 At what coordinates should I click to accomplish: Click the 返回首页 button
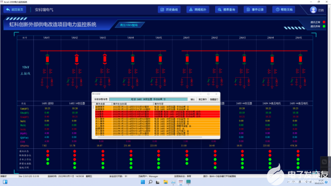[x=15, y=10]
